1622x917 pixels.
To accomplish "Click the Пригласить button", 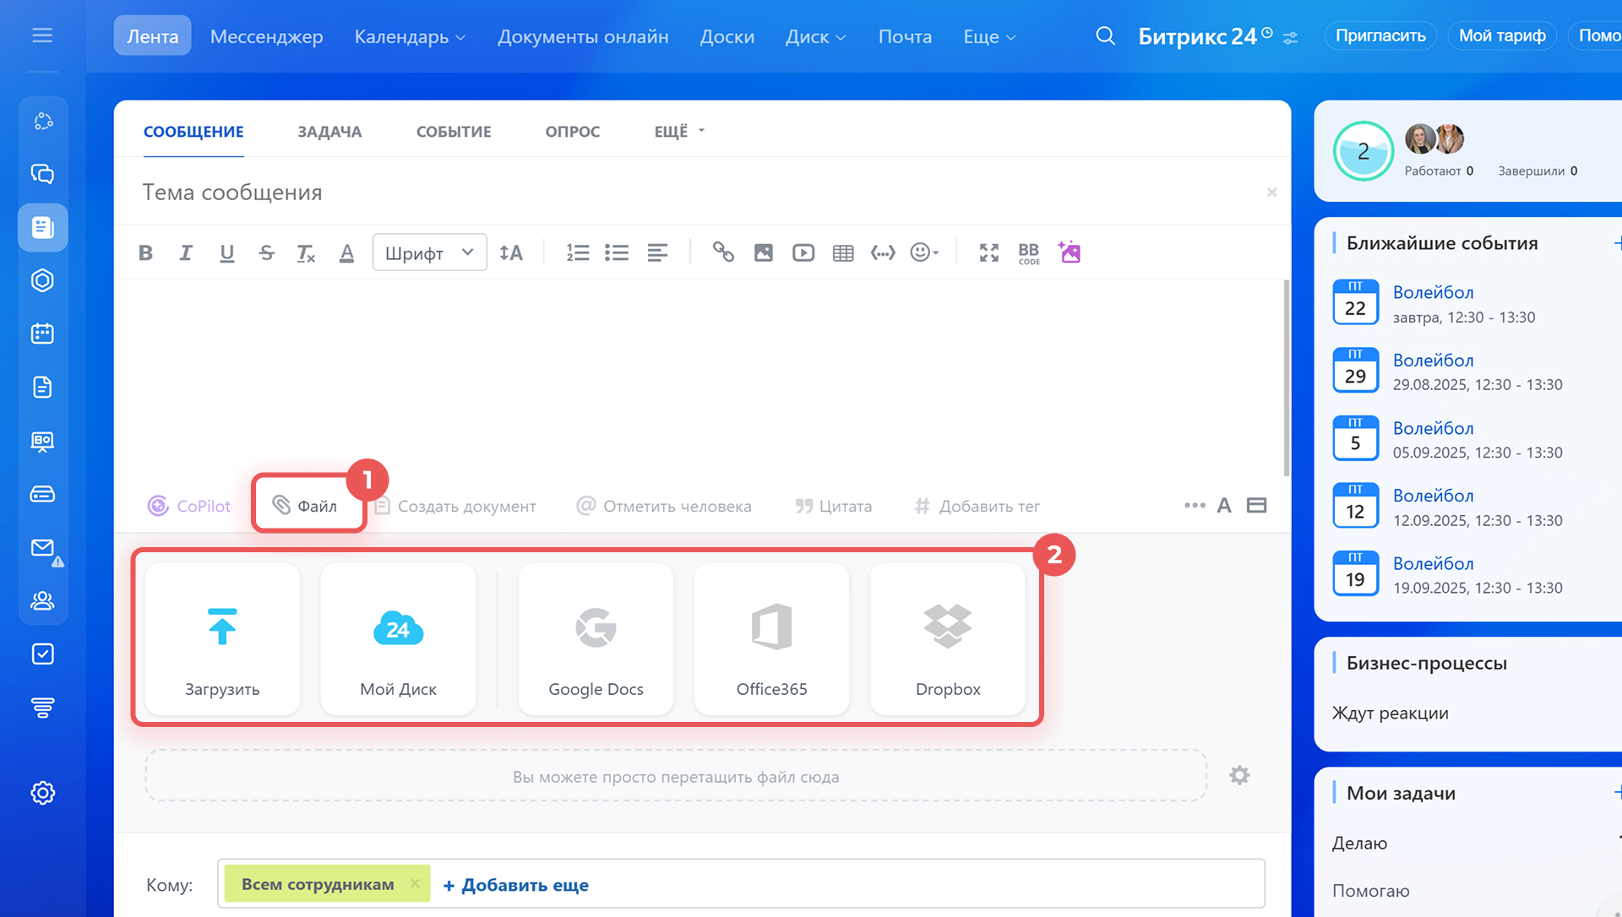I will point(1380,35).
